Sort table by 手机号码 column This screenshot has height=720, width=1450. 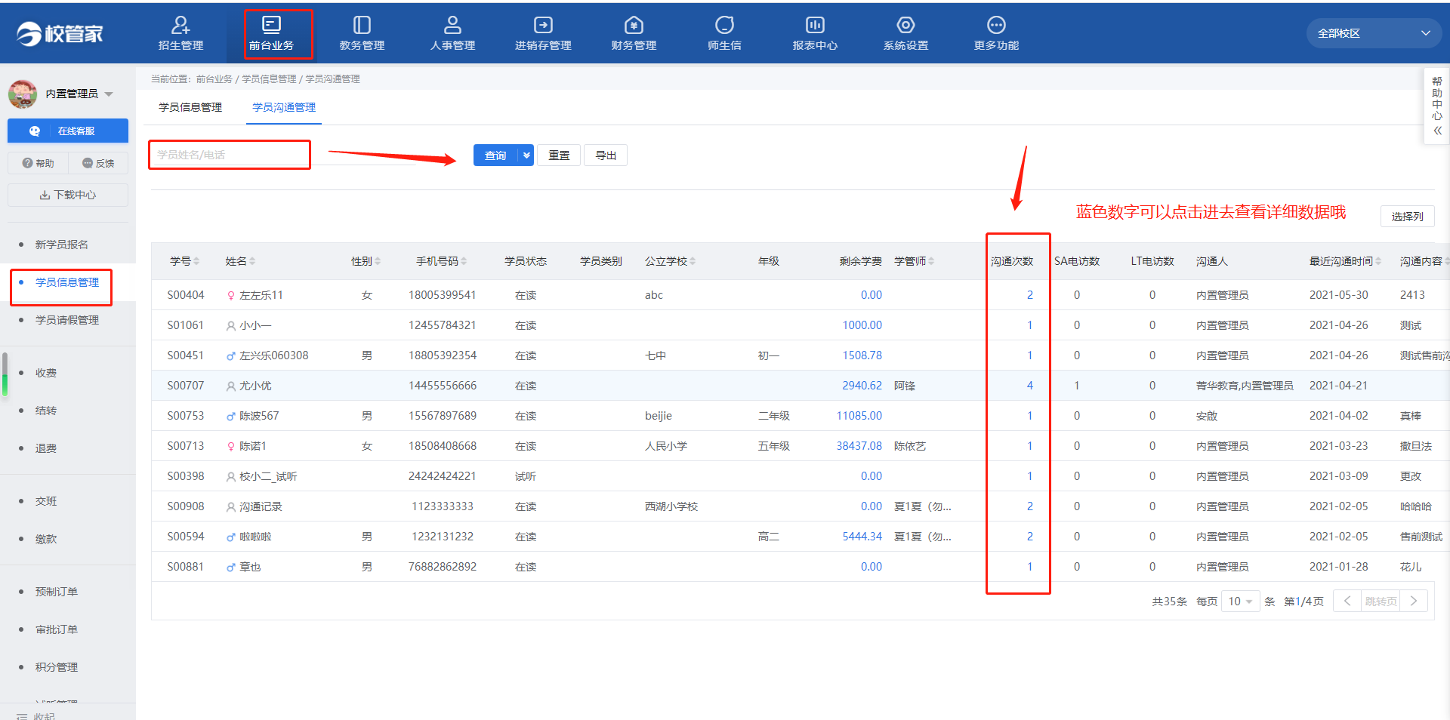click(x=464, y=261)
